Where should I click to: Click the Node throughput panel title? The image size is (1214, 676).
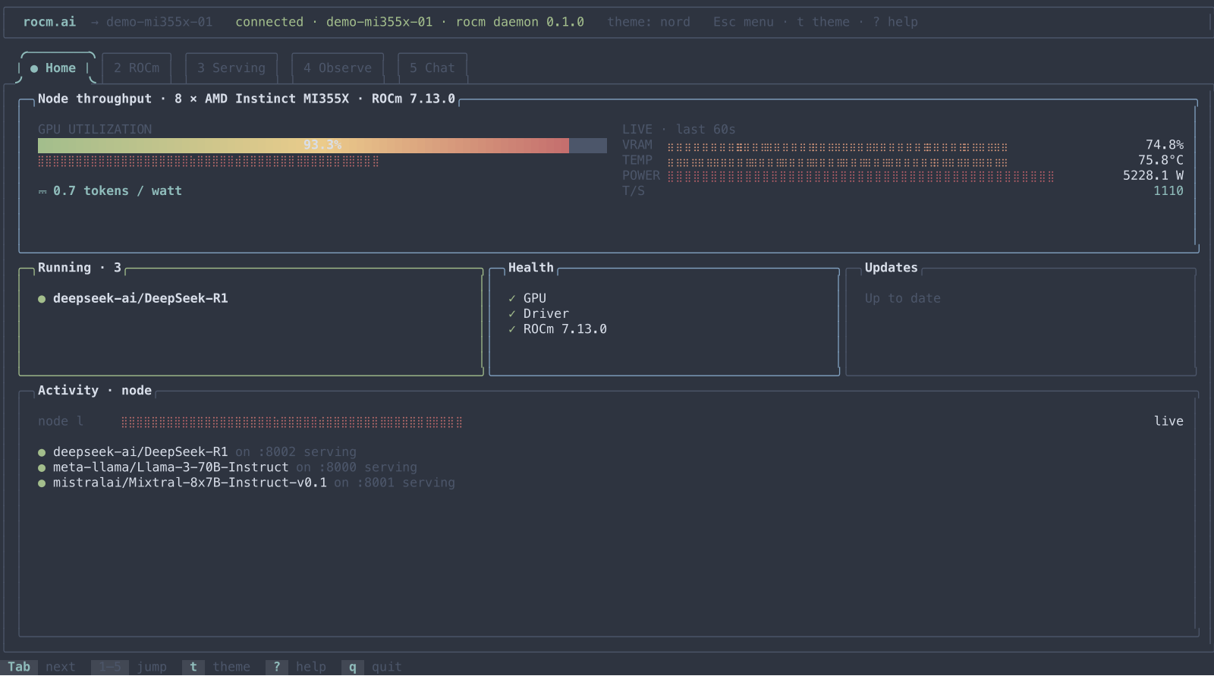[x=247, y=99]
